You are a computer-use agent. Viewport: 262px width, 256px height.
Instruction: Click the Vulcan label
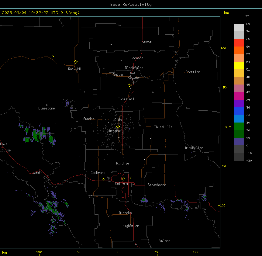coord(165,241)
